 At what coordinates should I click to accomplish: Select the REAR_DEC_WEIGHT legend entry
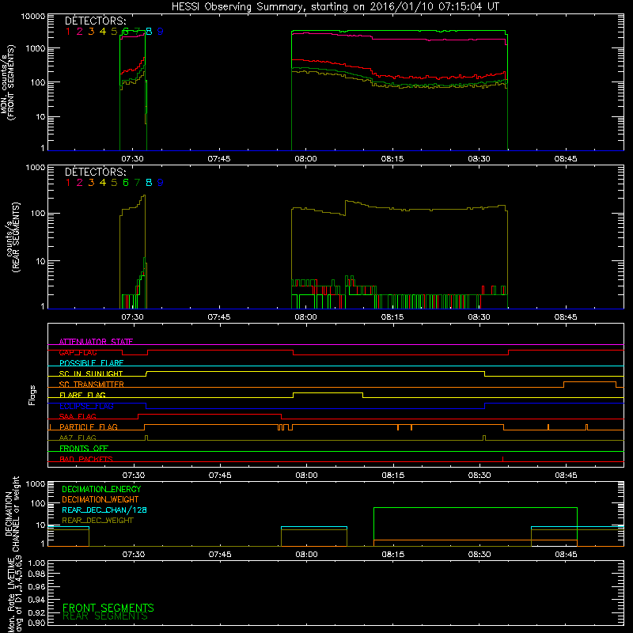tap(97, 521)
